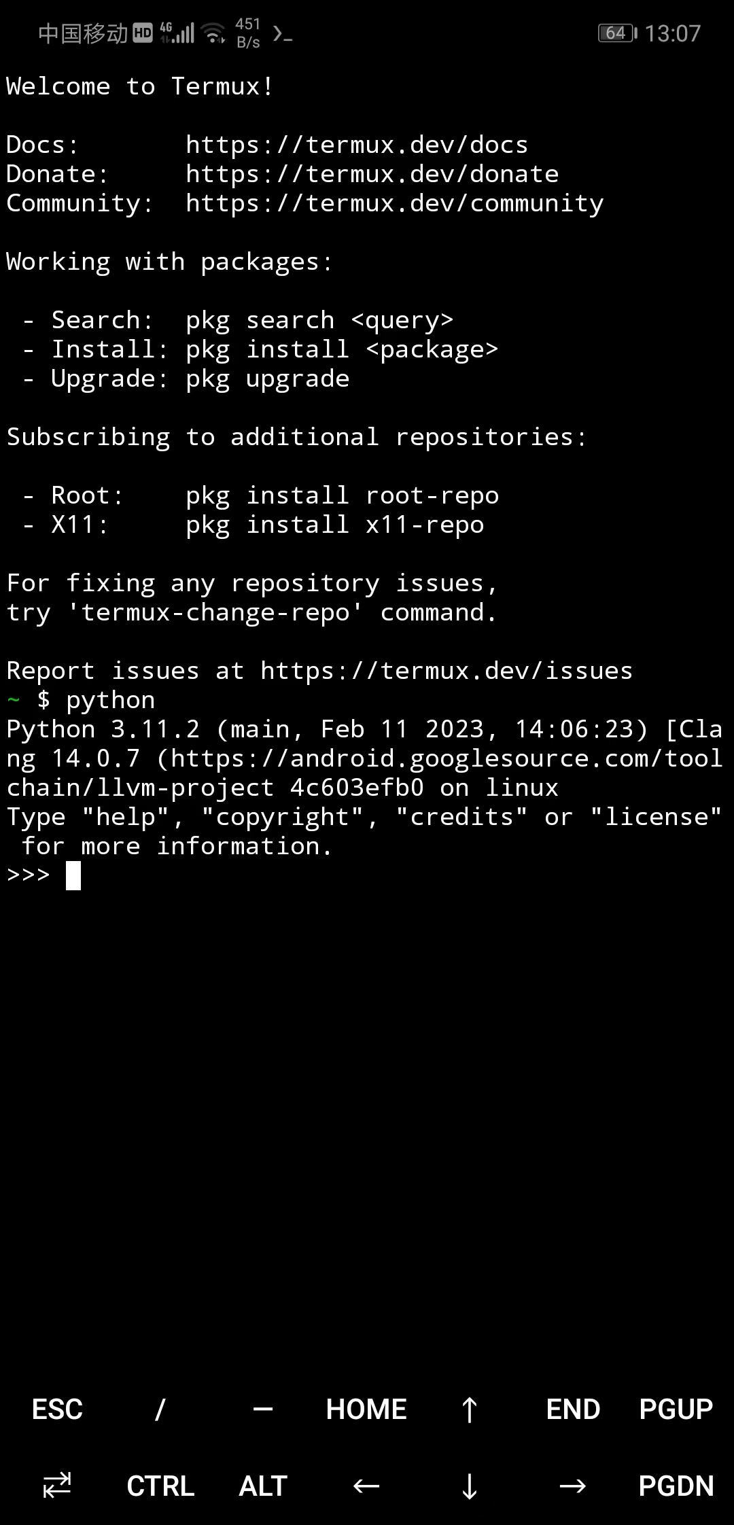
Task: Tap the down arrow navigation key
Action: click(x=469, y=1486)
